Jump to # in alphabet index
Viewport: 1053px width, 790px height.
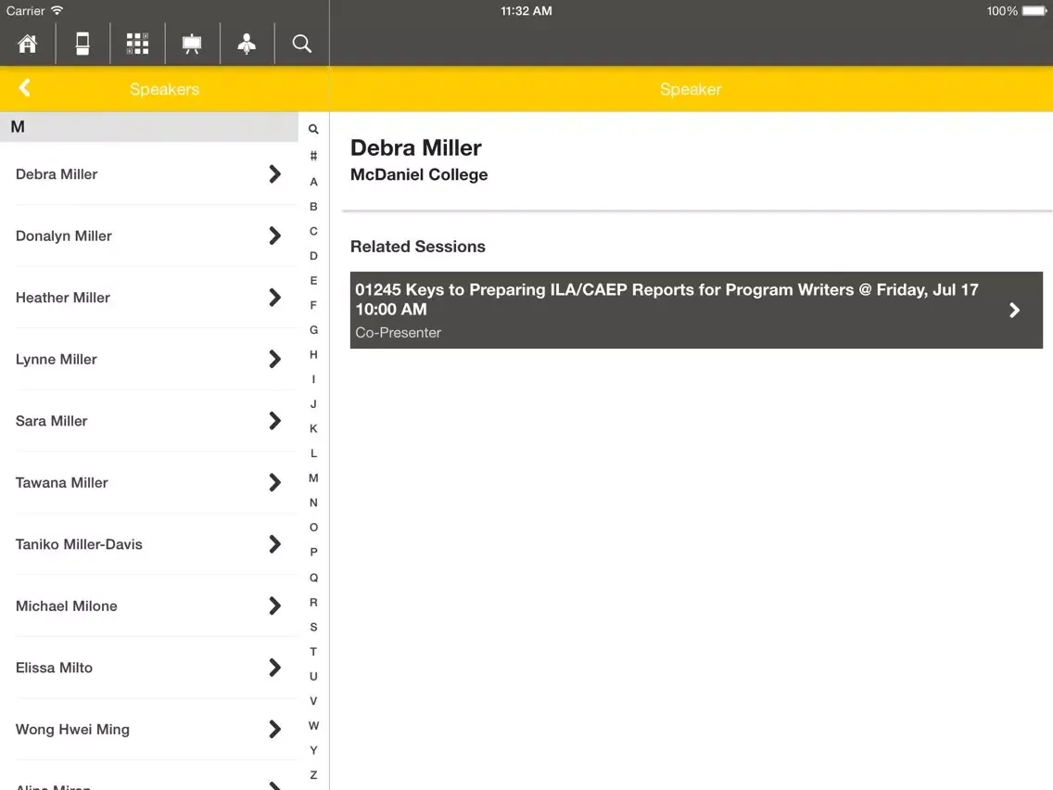point(313,156)
